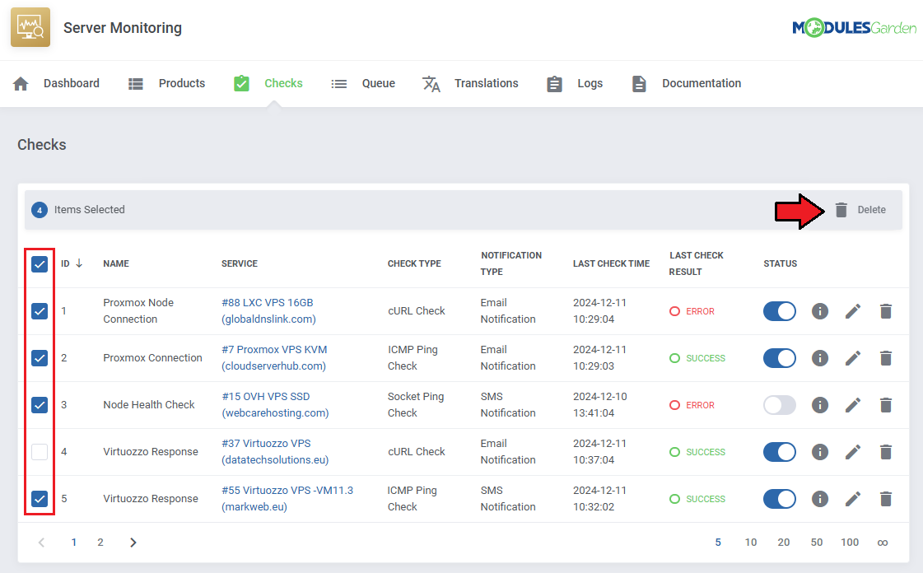This screenshot has height=573, width=923.
Task: Edit the Node Health Check entry
Action: coord(853,405)
